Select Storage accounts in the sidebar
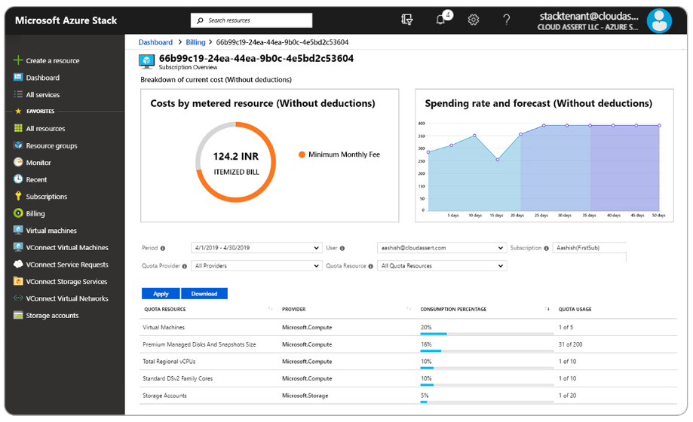 pyautogui.click(x=52, y=316)
